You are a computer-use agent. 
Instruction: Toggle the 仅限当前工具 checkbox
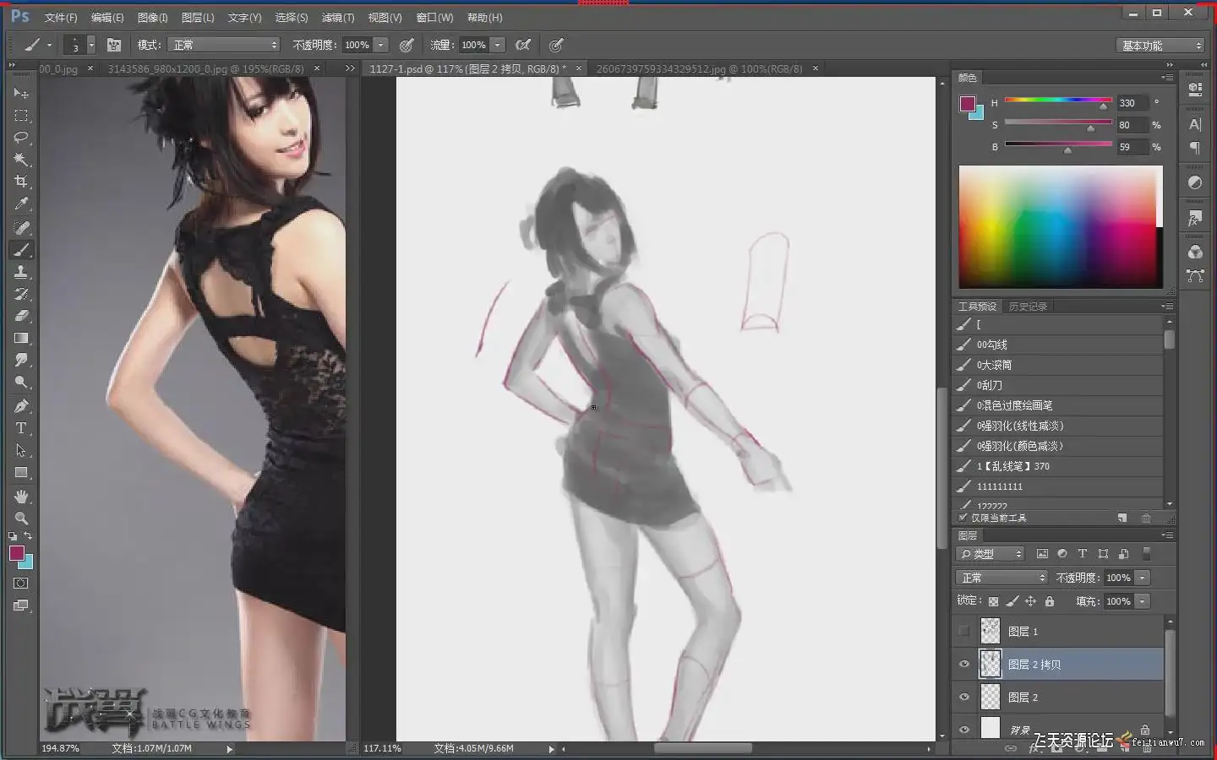963,518
